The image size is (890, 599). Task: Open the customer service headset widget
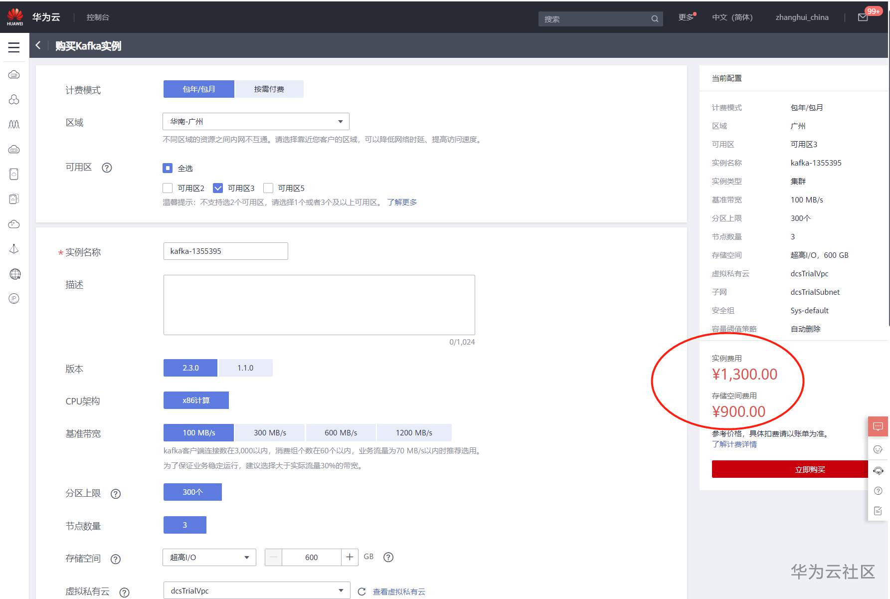pos(878,471)
